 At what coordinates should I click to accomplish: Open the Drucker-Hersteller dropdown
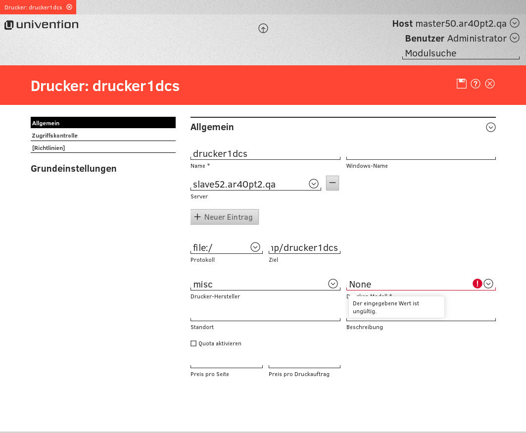tap(333, 284)
